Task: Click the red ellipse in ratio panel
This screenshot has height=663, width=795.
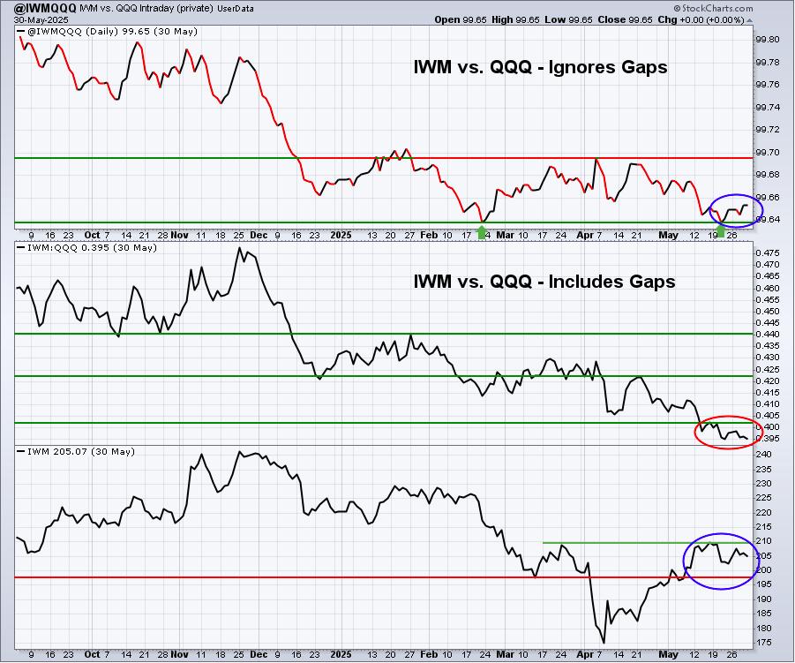Action: click(x=728, y=433)
